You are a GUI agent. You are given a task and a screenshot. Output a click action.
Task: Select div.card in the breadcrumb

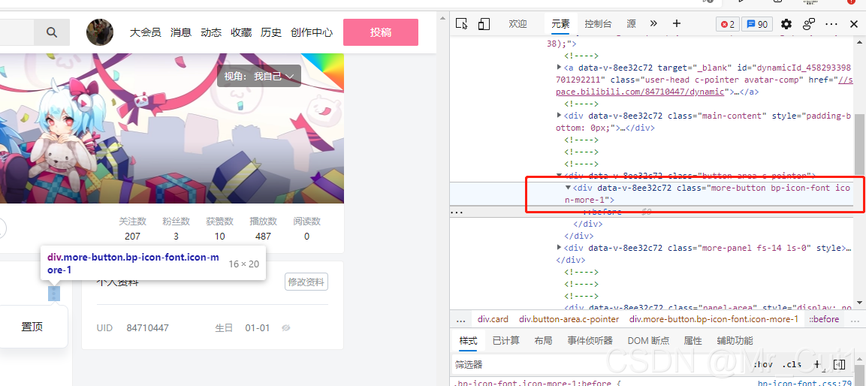493,319
